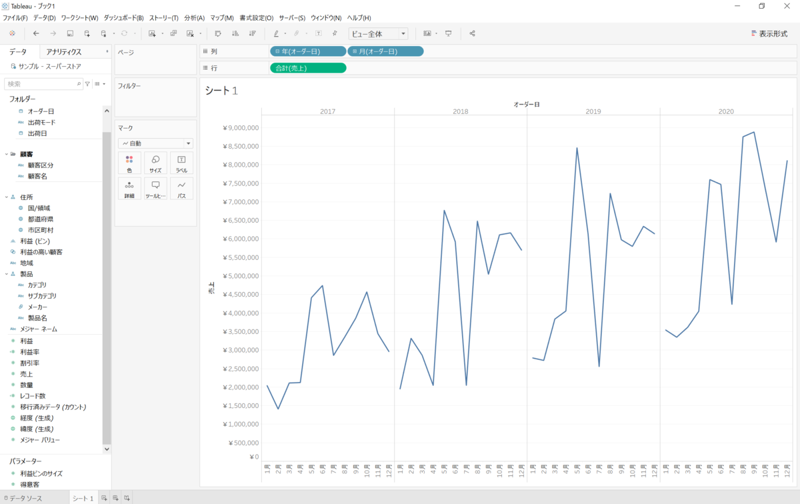Screen dimensions: 800x504
Task: Open presentation mode from the toolbar
Action: coord(448,33)
